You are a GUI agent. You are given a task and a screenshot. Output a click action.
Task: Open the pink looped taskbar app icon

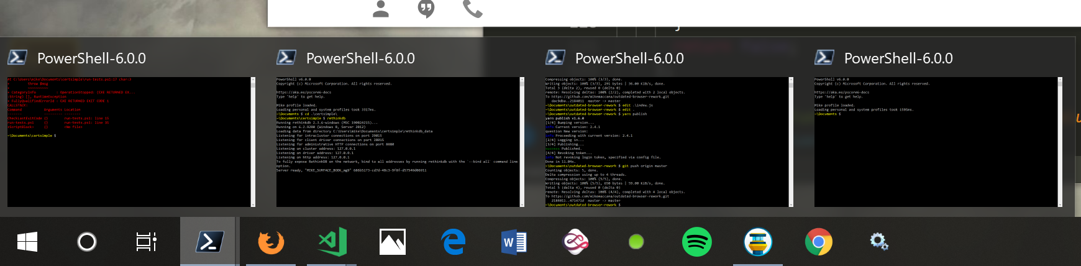point(575,242)
